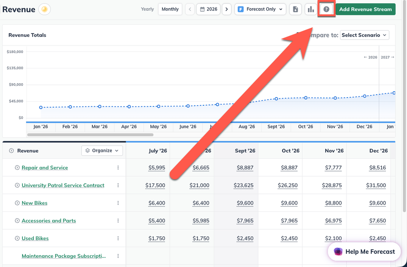The image size is (407, 267).
Task: Expand the Used Bikes row
Action: [17, 239]
